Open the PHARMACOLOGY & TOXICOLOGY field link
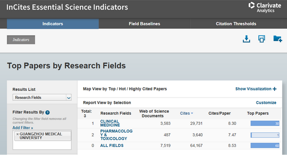The width and height of the screenshot is (287, 155). [x=116, y=135]
